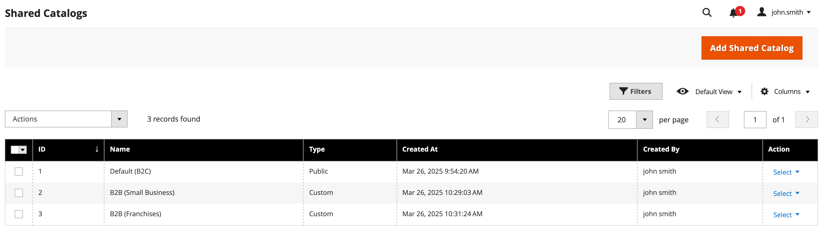Check the row checkbox for Default (B2C)
Image resolution: width=827 pixels, height=238 pixels.
pos(19,171)
